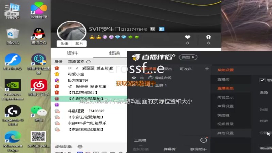Select the 反方向的钟 channel row

pyautogui.click(x=89, y=80)
